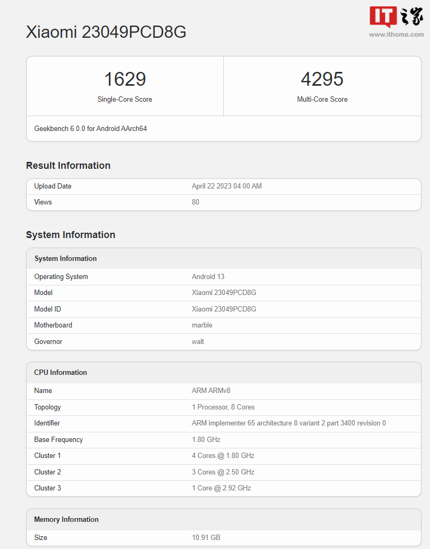Click the Result Information heading
430x549 pixels.
pos(68,165)
